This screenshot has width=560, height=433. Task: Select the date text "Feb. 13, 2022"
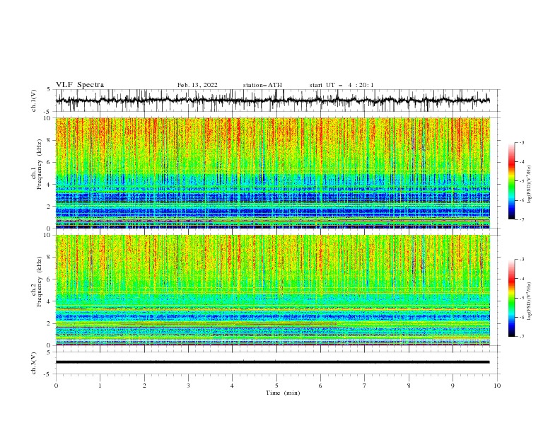(197, 85)
